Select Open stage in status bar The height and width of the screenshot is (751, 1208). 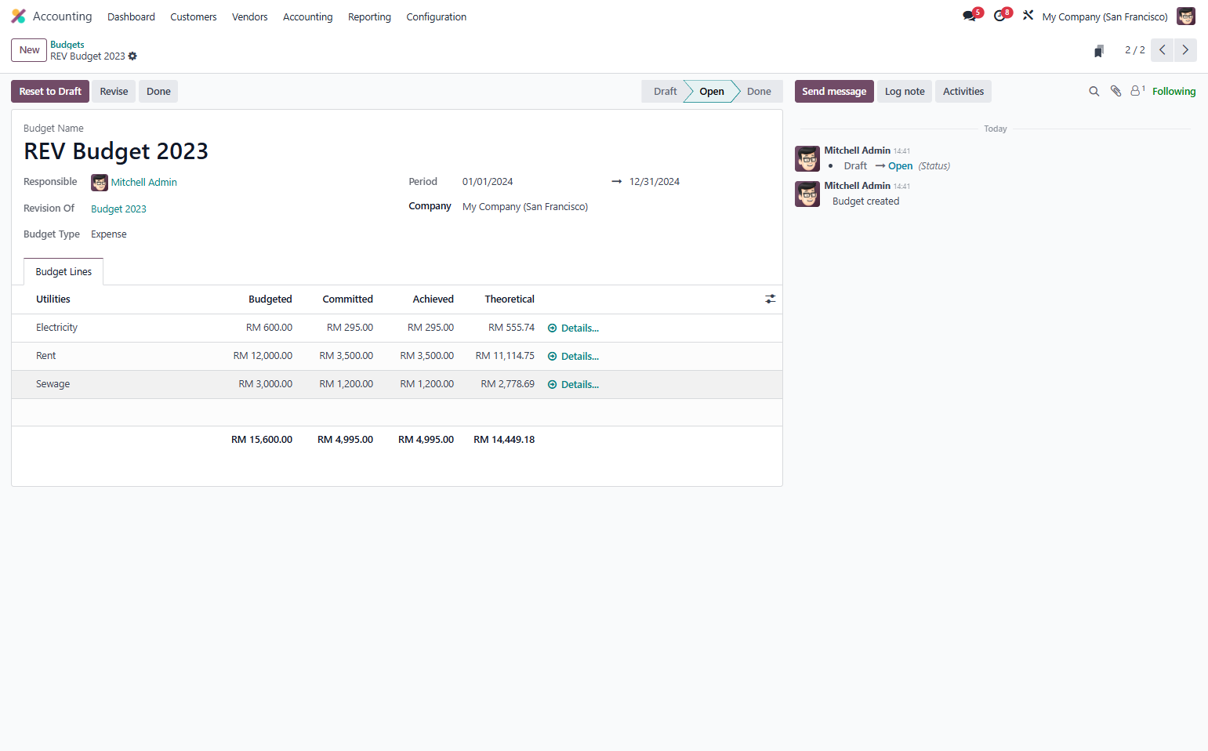click(x=712, y=92)
